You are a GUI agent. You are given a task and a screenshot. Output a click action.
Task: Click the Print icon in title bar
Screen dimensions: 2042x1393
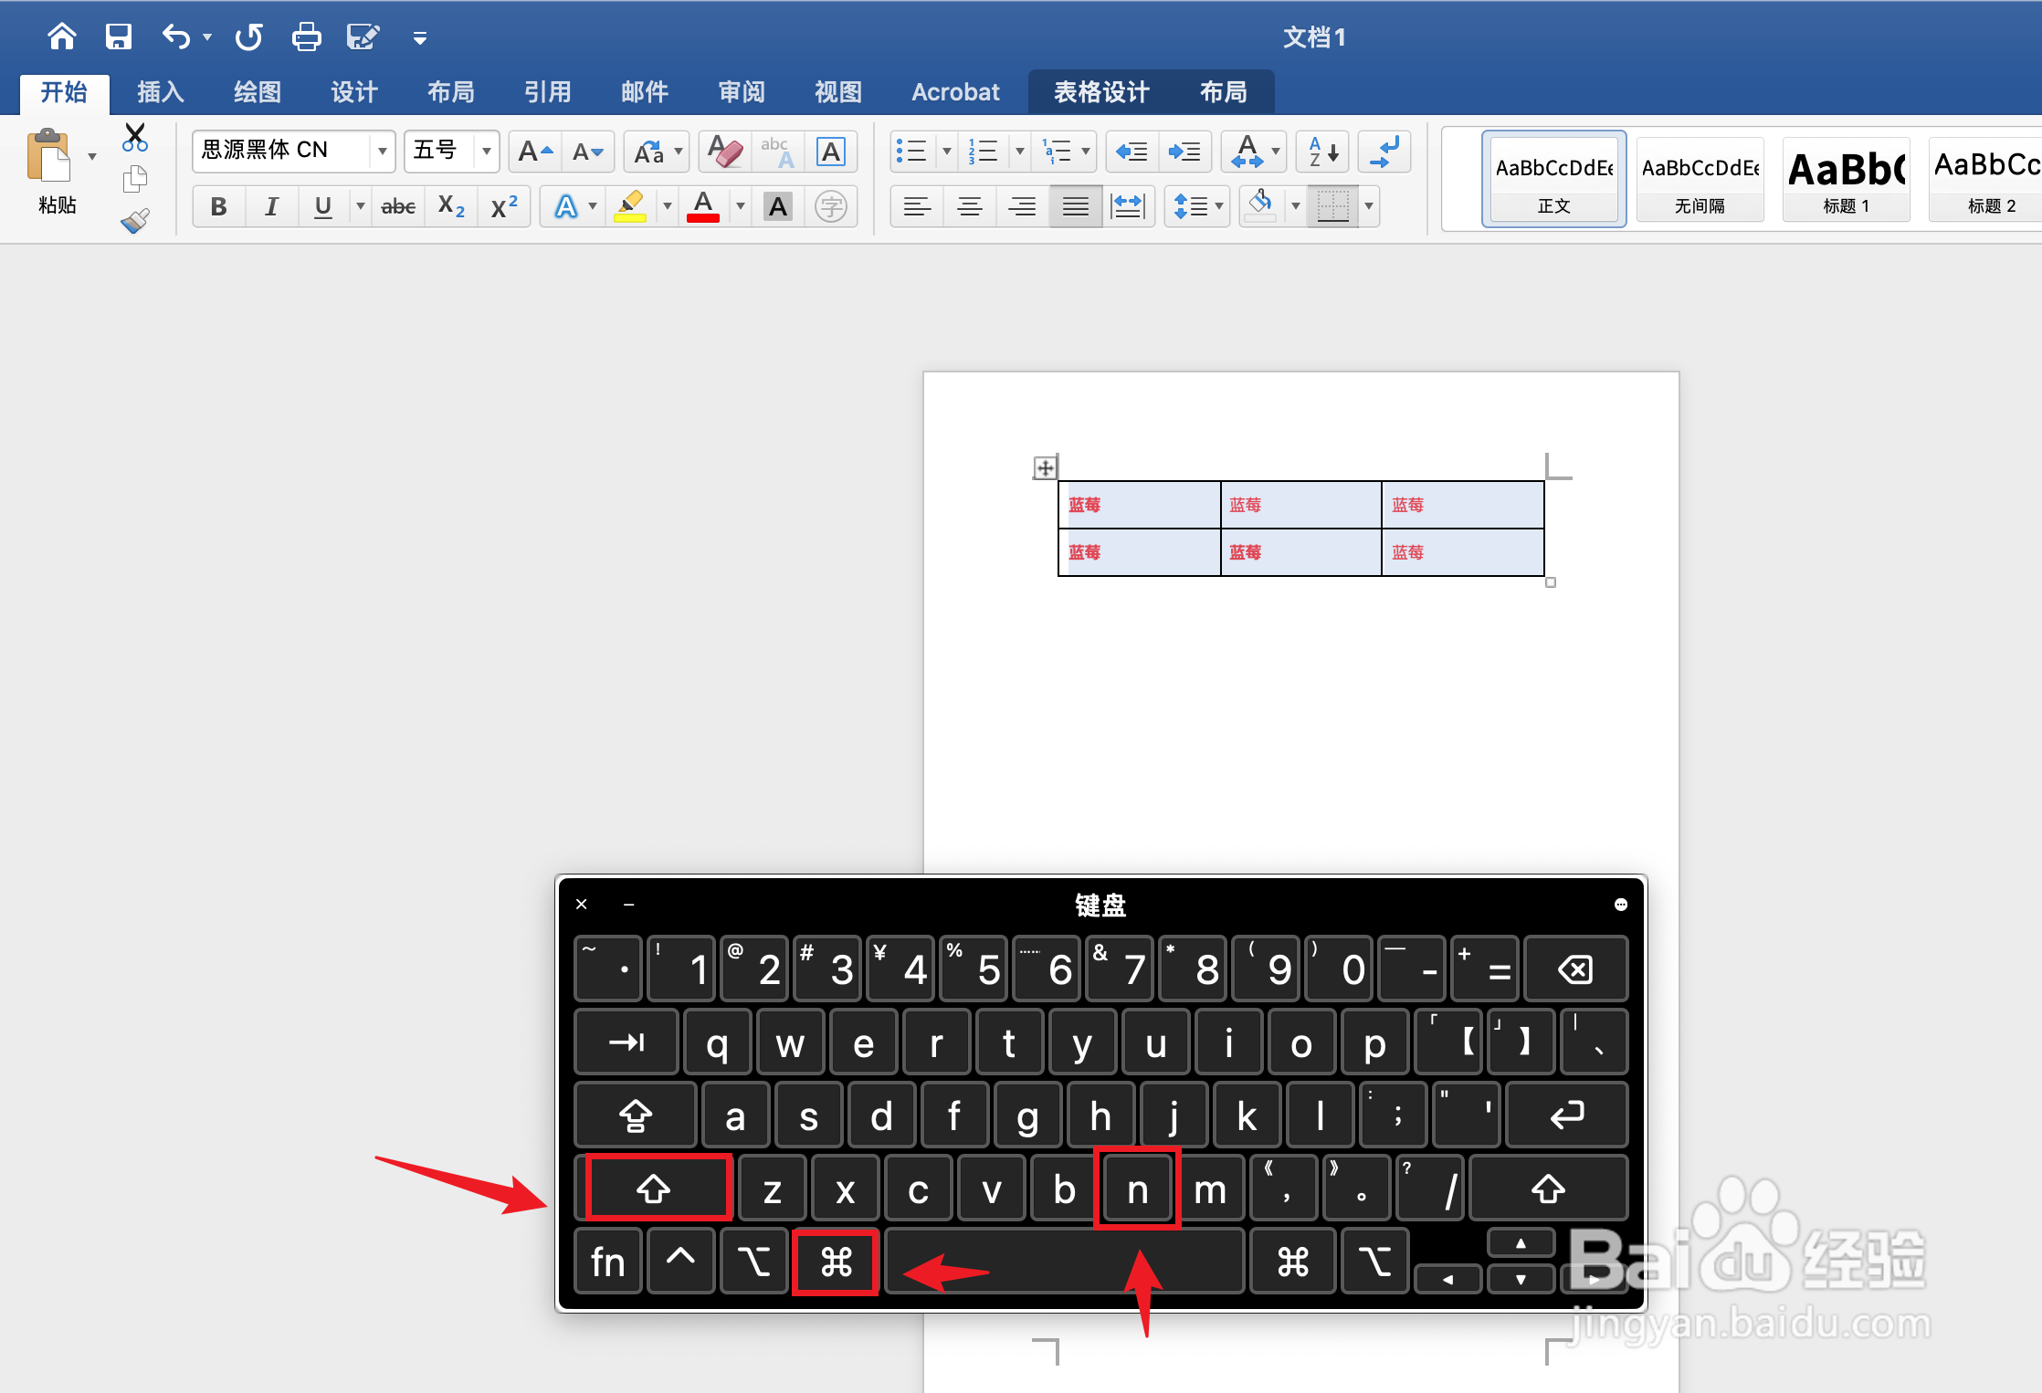point(306,37)
